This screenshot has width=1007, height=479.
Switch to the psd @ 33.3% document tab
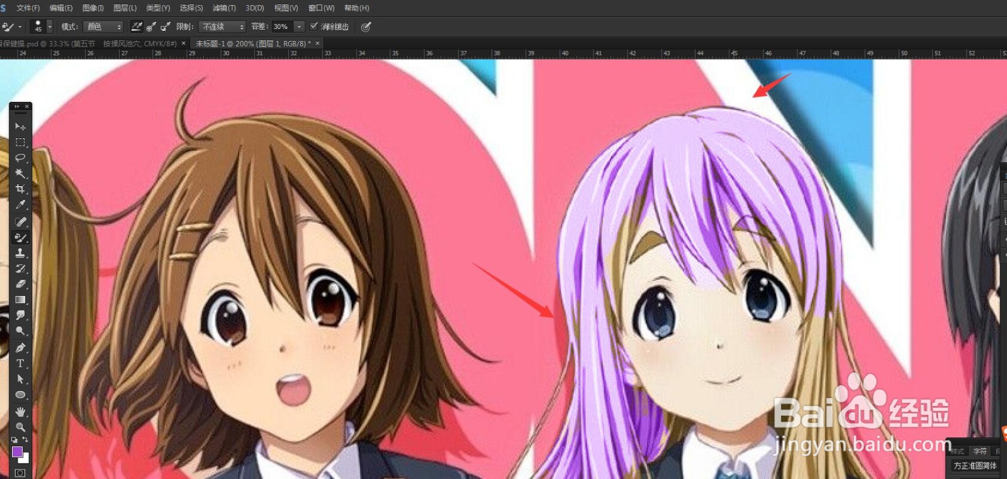click(88, 43)
